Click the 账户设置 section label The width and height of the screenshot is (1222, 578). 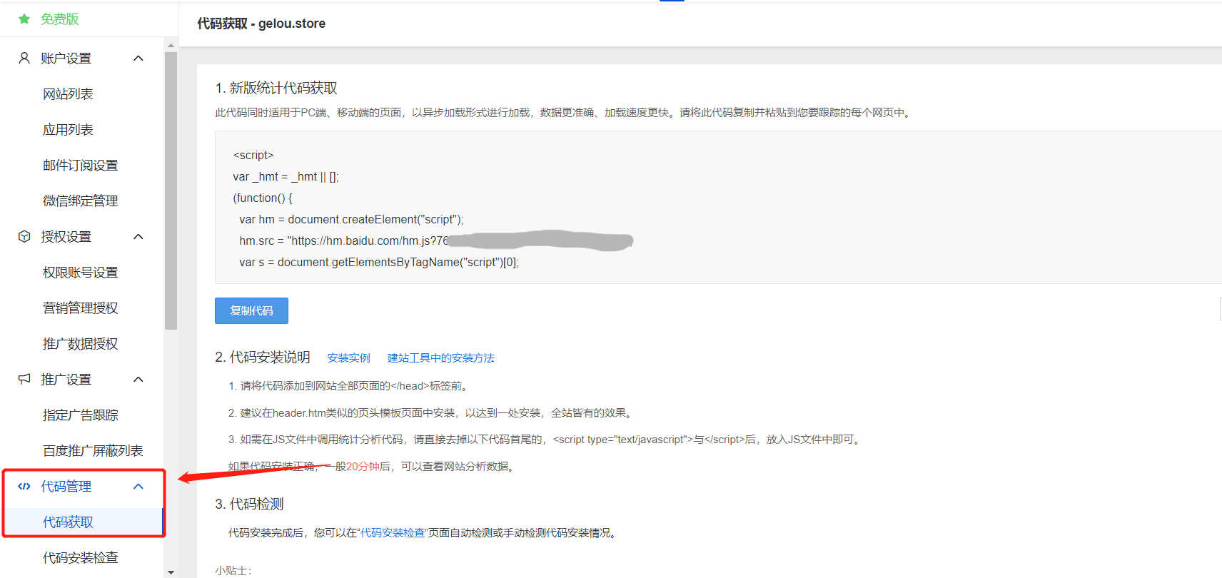[66, 58]
